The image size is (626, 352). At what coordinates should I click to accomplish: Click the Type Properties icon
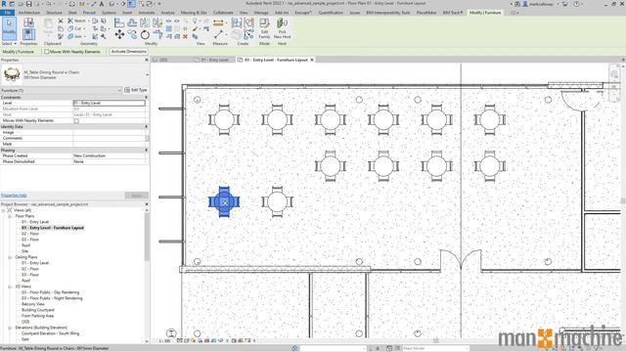point(28,22)
